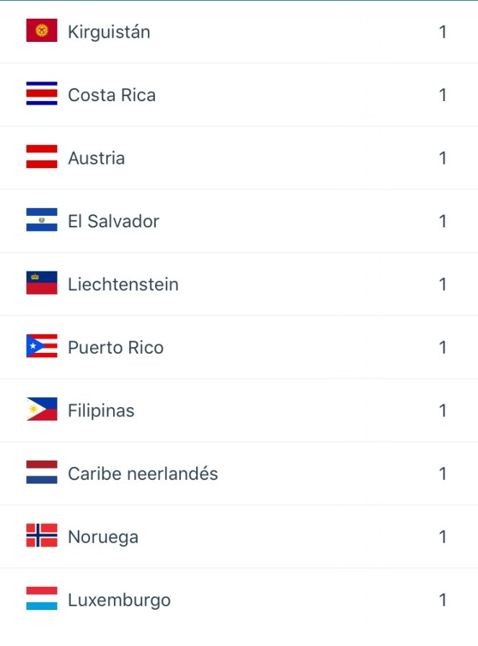478x646 pixels.
Task: Click the Caribe neerlandés flag icon
Action: click(42, 473)
